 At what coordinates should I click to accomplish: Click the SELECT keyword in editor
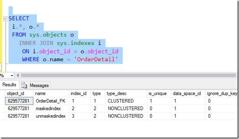tap(19, 18)
